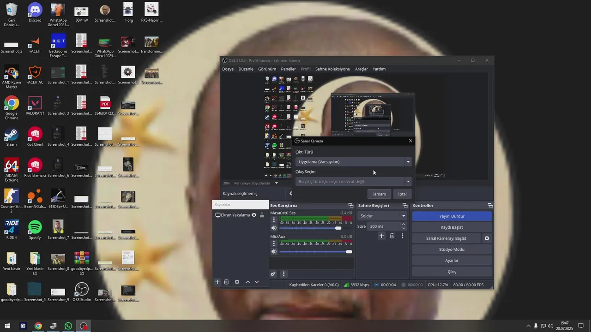The image size is (591, 332).
Task: Open AMD Ryzen Master desktop icon
Action: [12, 77]
